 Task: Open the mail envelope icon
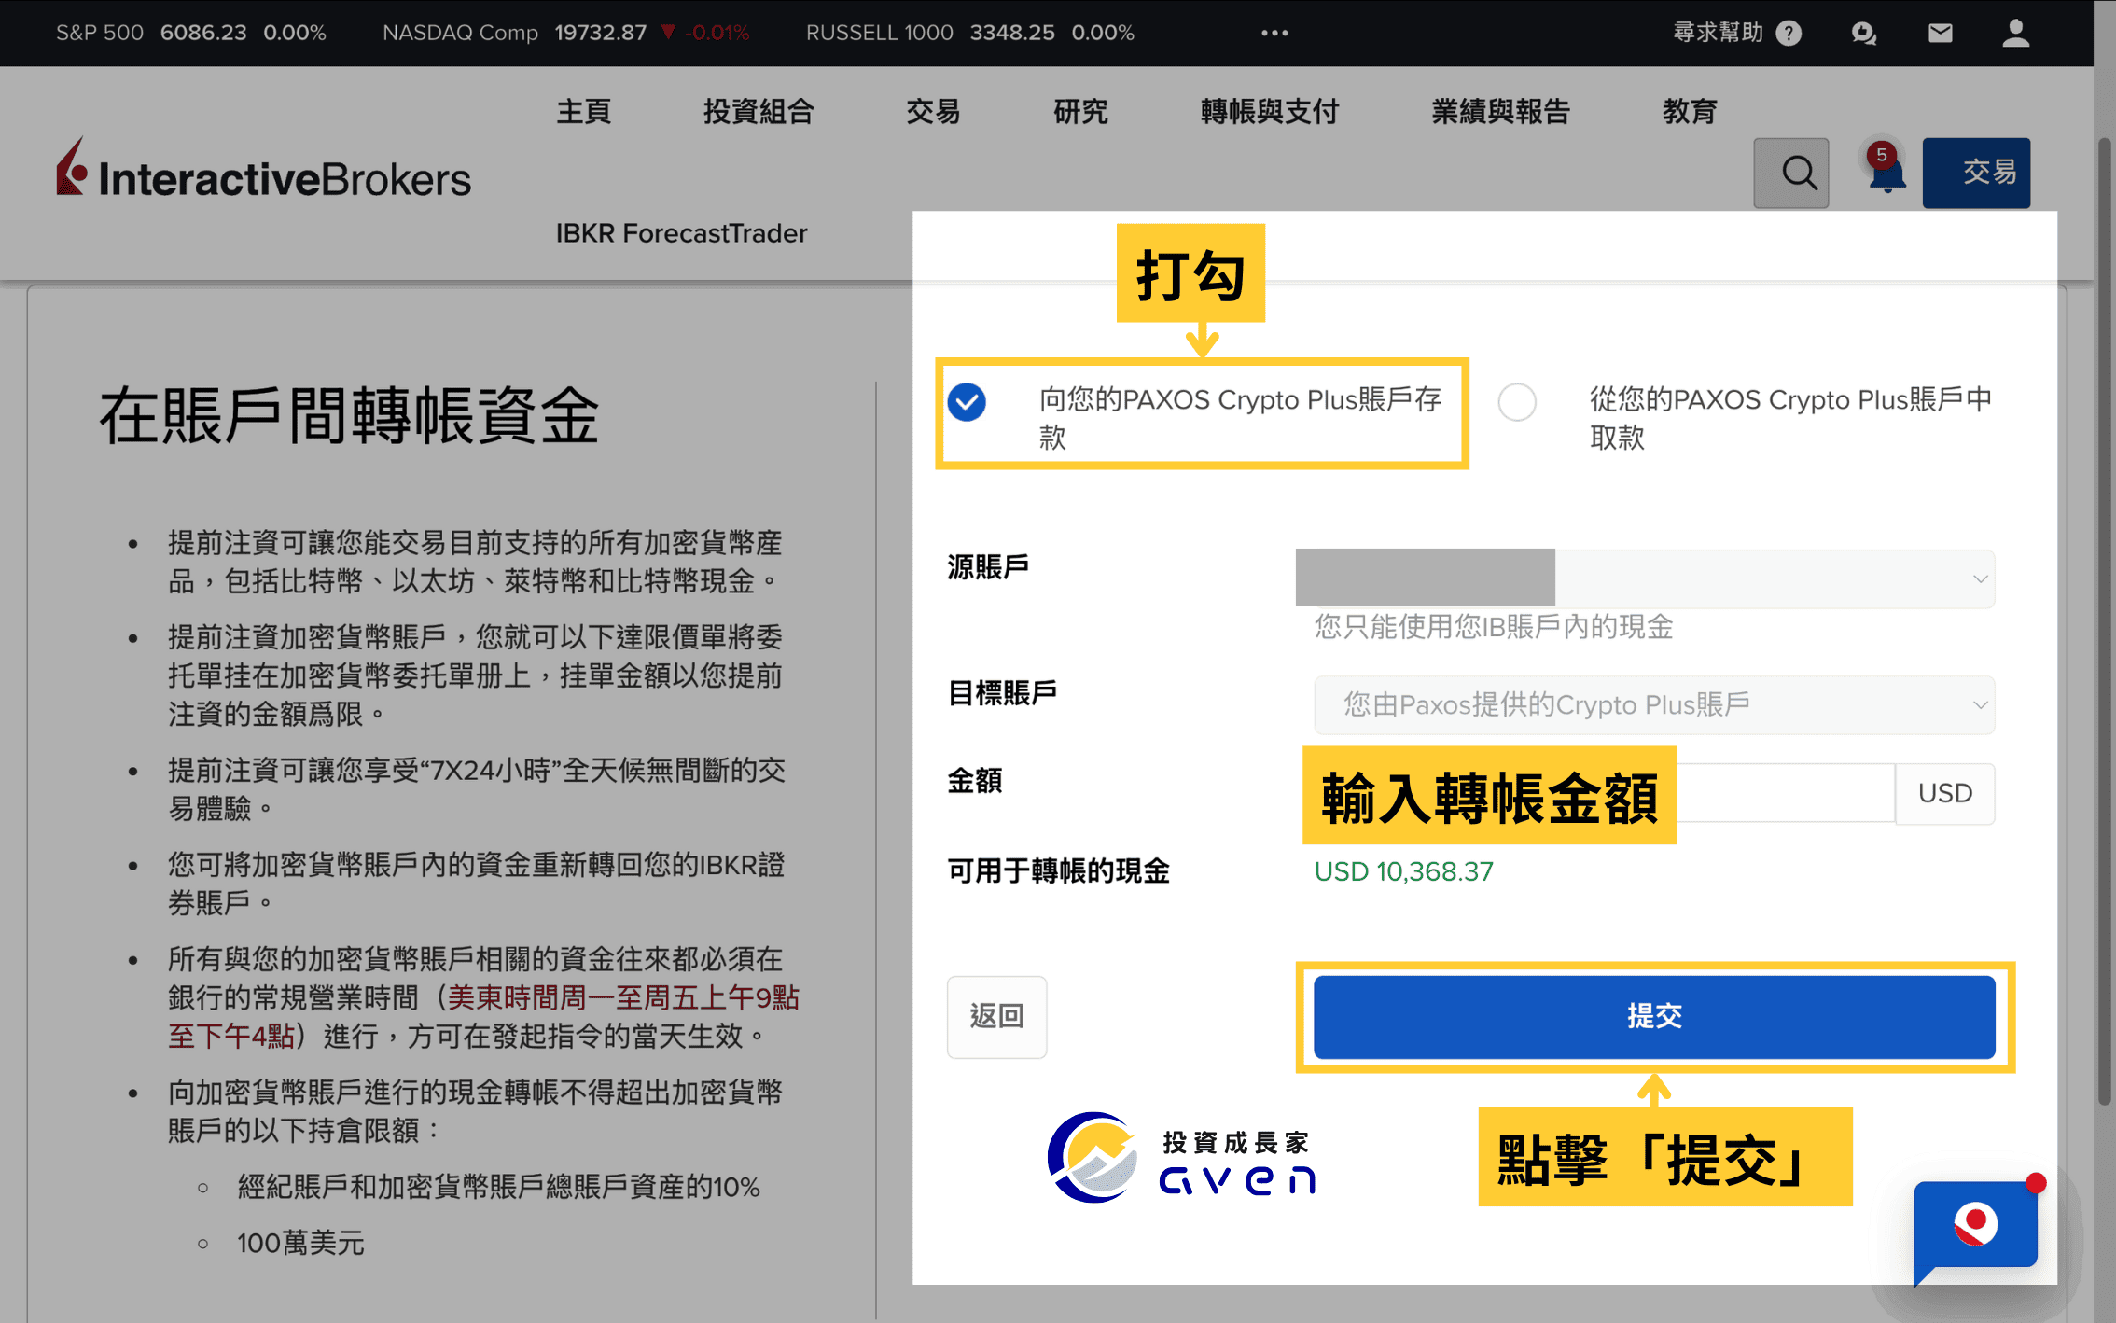click(x=1940, y=33)
